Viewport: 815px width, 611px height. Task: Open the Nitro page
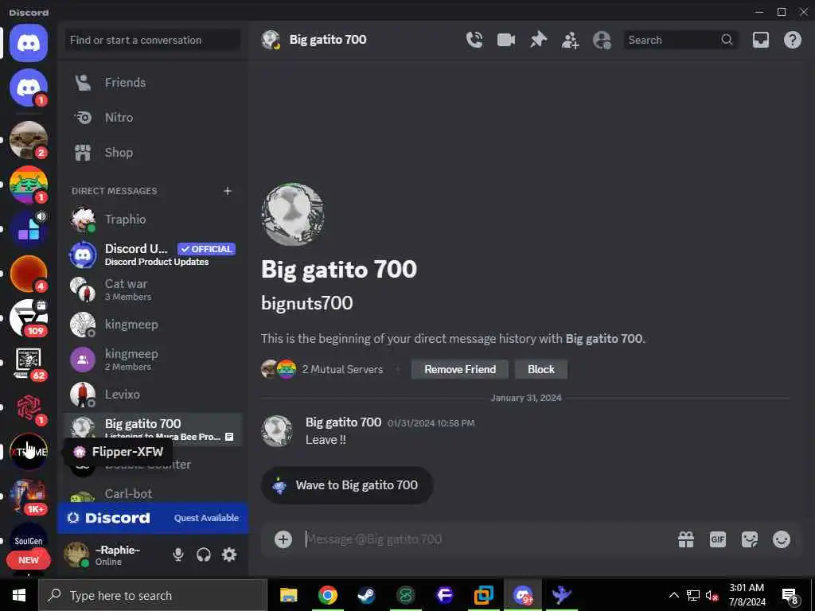click(152, 118)
